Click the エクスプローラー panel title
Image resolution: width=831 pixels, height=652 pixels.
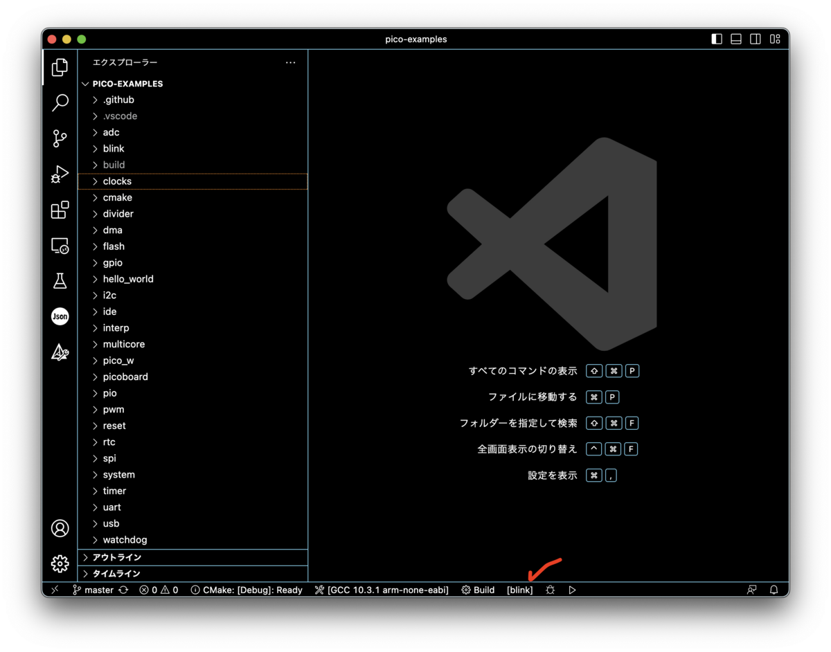125,62
